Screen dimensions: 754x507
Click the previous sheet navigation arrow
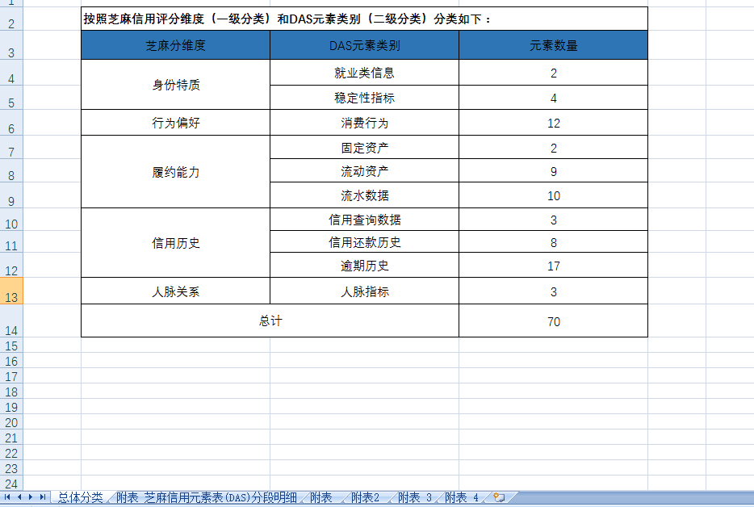[x=19, y=497]
